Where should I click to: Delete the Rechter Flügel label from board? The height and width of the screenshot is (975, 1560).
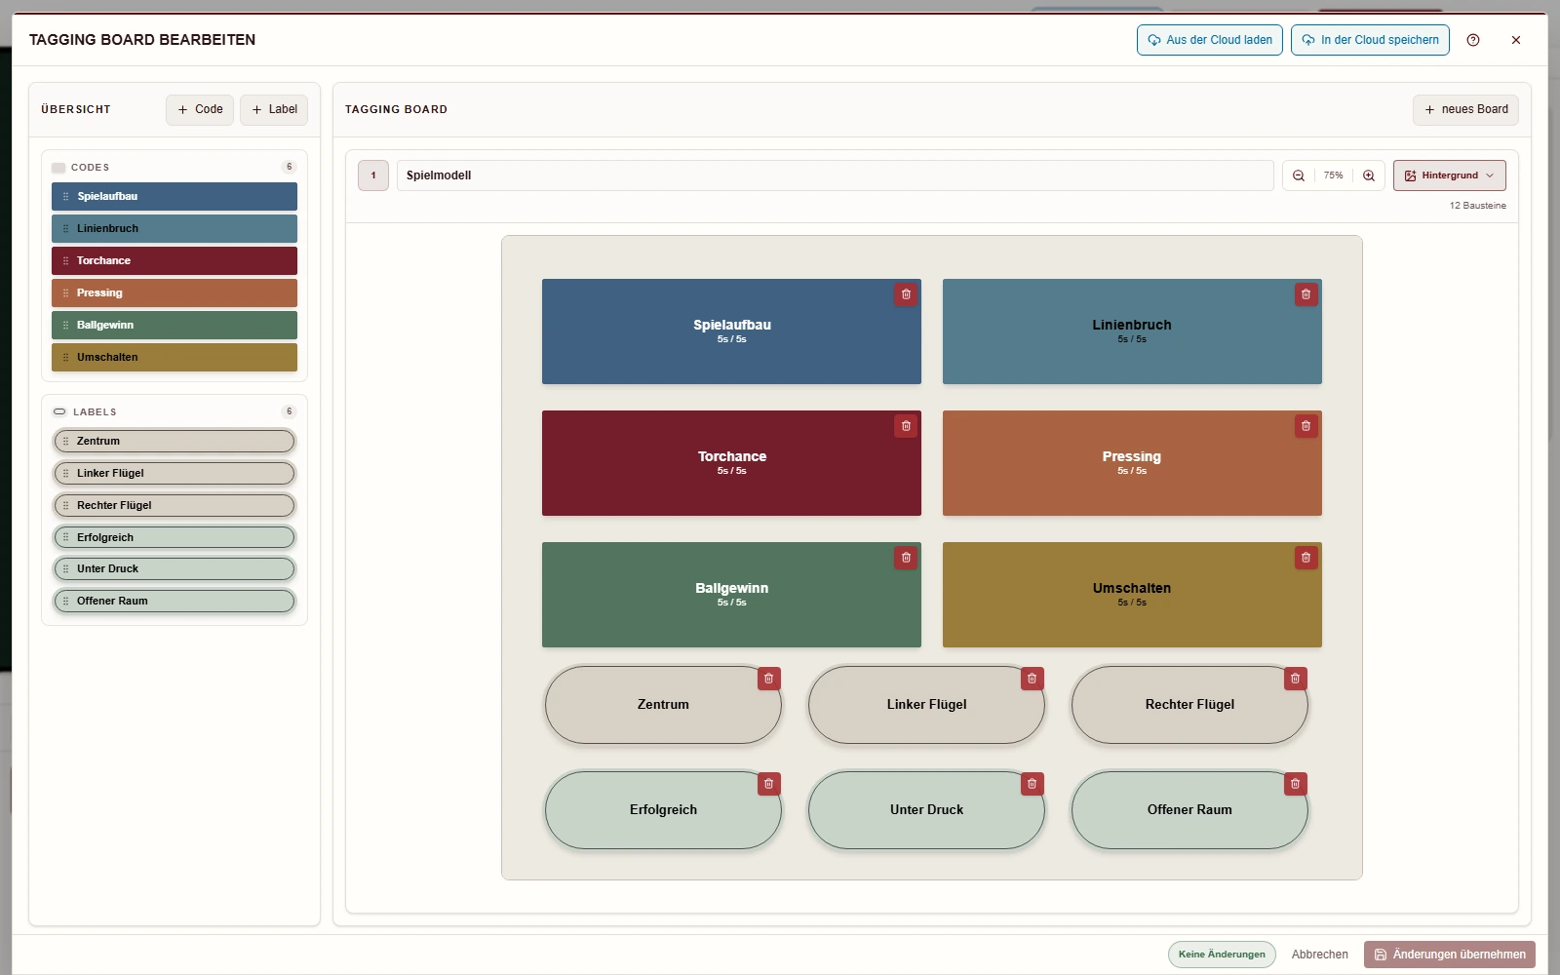point(1296,679)
